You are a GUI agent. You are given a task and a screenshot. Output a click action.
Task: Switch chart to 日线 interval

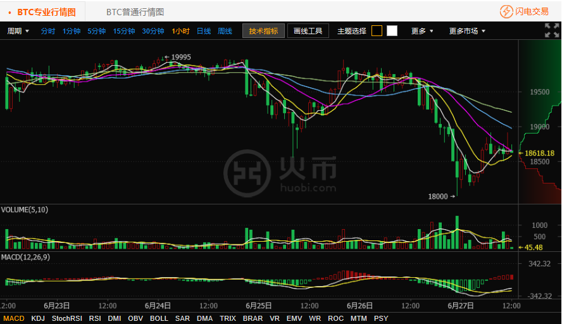click(204, 31)
